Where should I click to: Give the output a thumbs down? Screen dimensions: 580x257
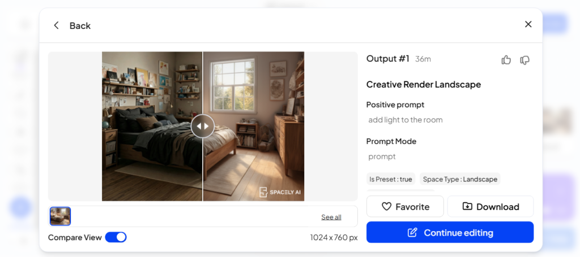coord(525,60)
